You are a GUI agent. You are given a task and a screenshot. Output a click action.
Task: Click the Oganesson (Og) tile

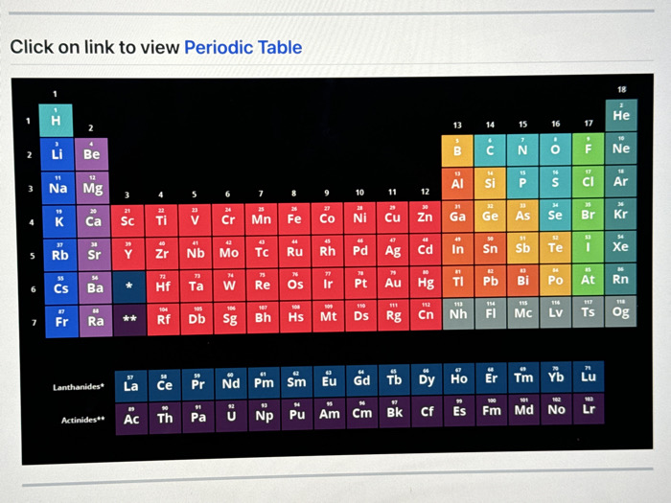click(x=621, y=311)
